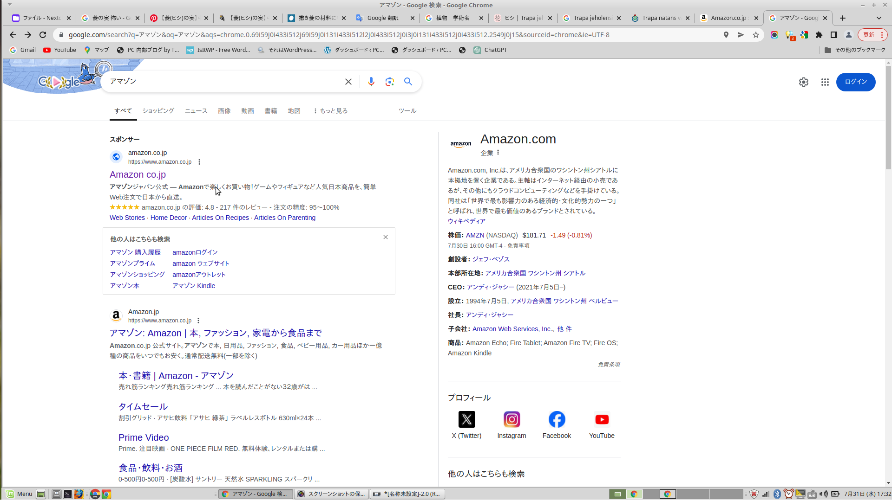This screenshot has height=501, width=892.
Task: Bookmark this page with star icon
Action: (755, 35)
